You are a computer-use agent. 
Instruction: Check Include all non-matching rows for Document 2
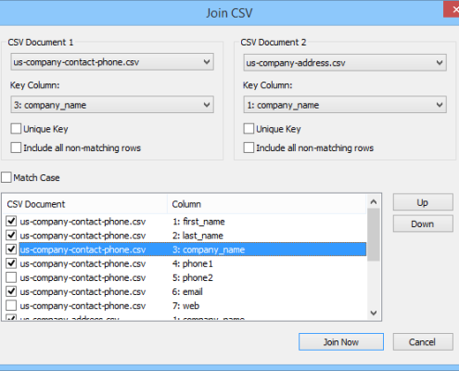click(249, 147)
